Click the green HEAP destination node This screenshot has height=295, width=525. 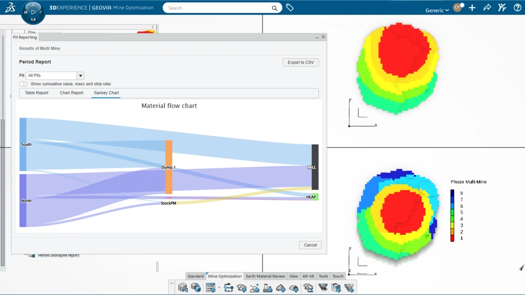click(x=316, y=197)
